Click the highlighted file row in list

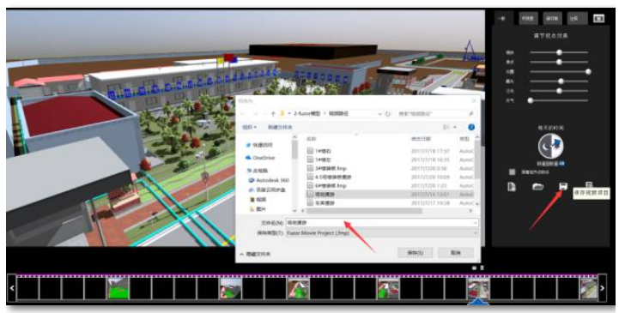coord(390,195)
